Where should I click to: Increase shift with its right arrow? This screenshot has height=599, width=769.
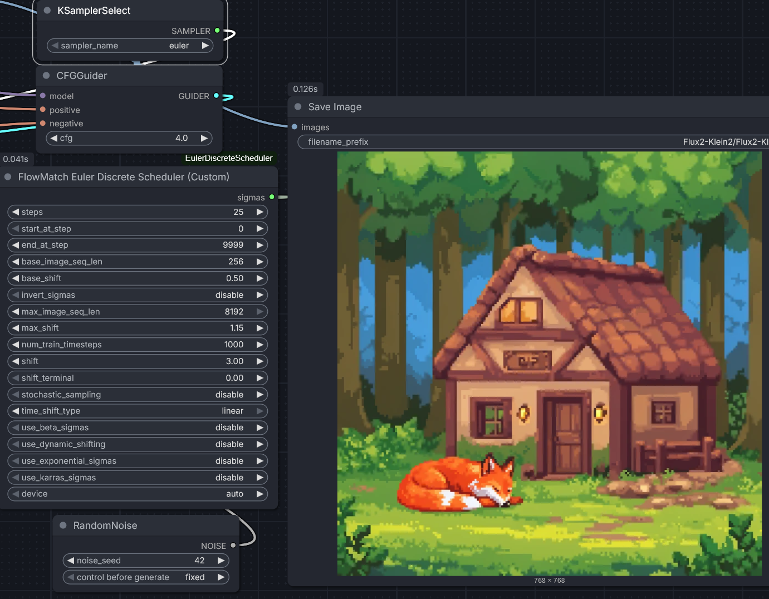(x=259, y=361)
